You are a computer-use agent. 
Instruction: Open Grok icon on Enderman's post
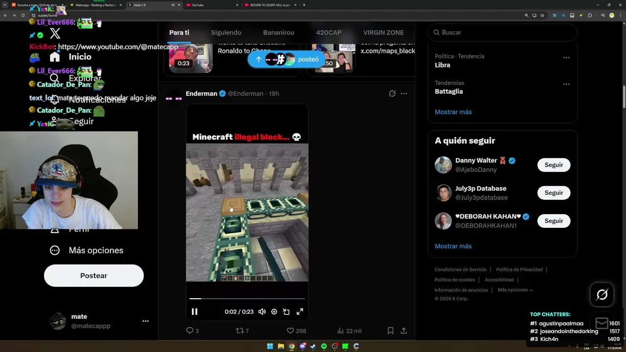[x=392, y=93]
